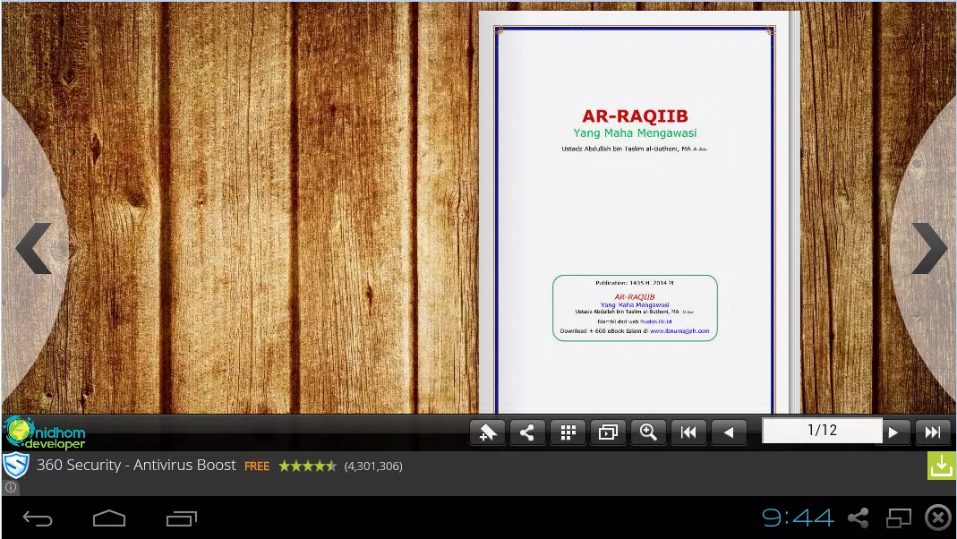This screenshot has width=957, height=539.
Task: Open the 360 Security ad shield icon
Action: coord(16,466)
